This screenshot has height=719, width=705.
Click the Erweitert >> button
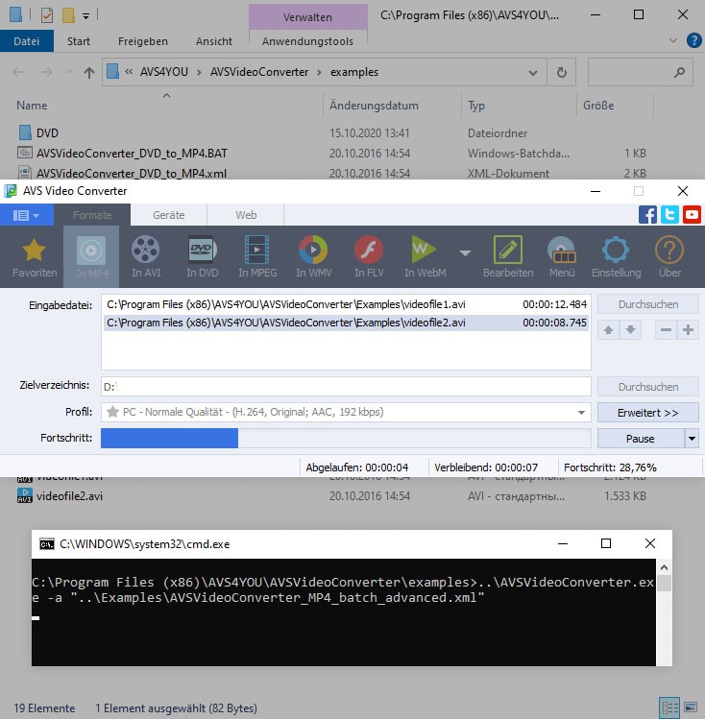click(647, 412)
